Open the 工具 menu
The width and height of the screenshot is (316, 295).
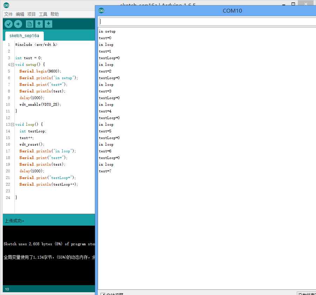click(x=43, y=14)
